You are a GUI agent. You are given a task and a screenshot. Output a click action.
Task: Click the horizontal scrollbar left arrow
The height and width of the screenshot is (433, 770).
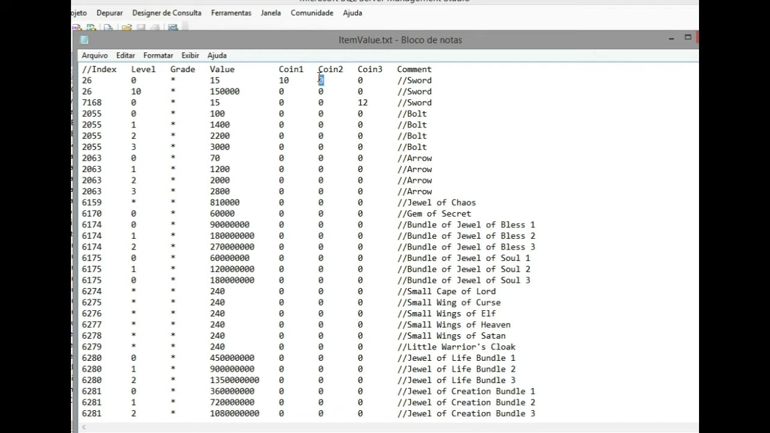[84, 427]
